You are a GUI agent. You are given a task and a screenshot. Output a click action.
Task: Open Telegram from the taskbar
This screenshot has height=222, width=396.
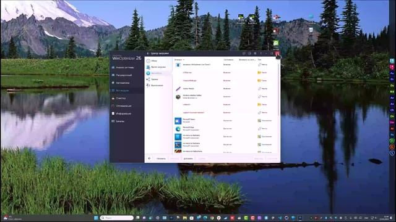[280, 218]
